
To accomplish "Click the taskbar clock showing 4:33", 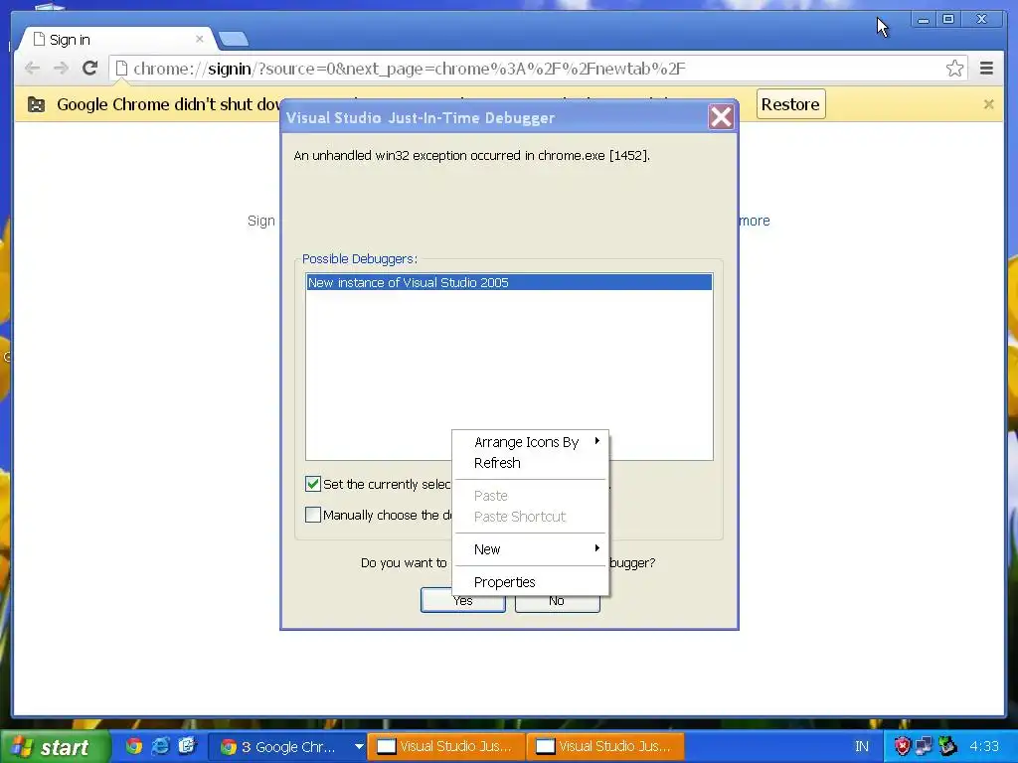I will tap(983, 747).
